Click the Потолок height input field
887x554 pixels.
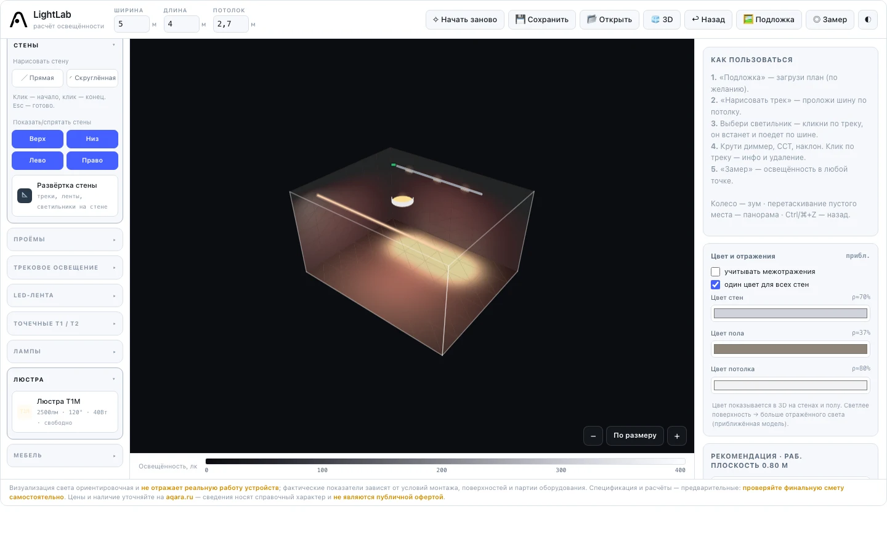coord(231,24)
